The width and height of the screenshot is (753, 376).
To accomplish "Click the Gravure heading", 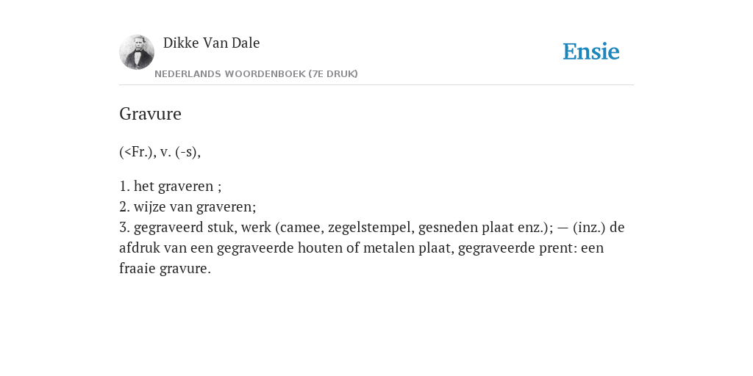I will pos(150,114).
